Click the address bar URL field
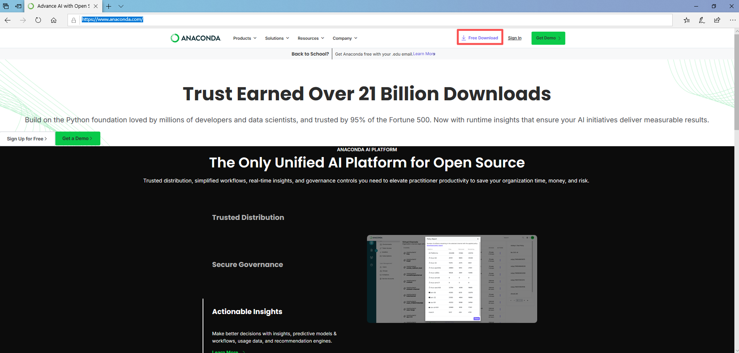This screenshot has height=353, width=739. pyautogui.click(x=370, y=20)
